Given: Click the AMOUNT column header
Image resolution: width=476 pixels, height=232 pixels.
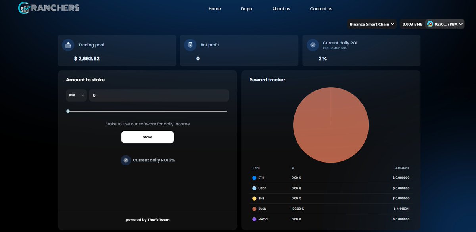Looking at the screenshot, I should coord(402,168).
